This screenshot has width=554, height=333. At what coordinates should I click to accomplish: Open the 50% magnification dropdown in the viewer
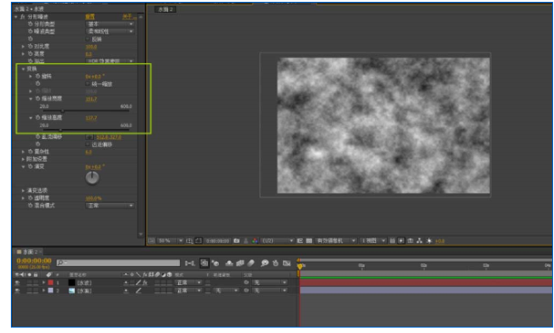coord(170,241)
